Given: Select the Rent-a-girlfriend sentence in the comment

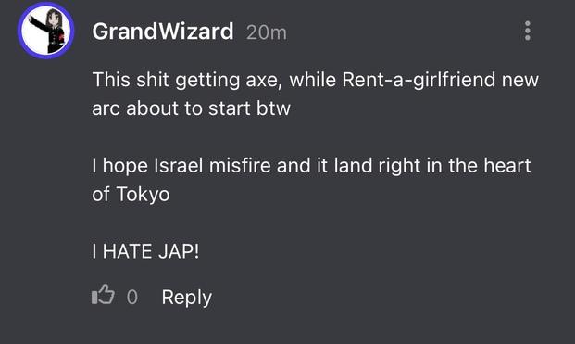Looking at the screenshot, I should (316, 94).
